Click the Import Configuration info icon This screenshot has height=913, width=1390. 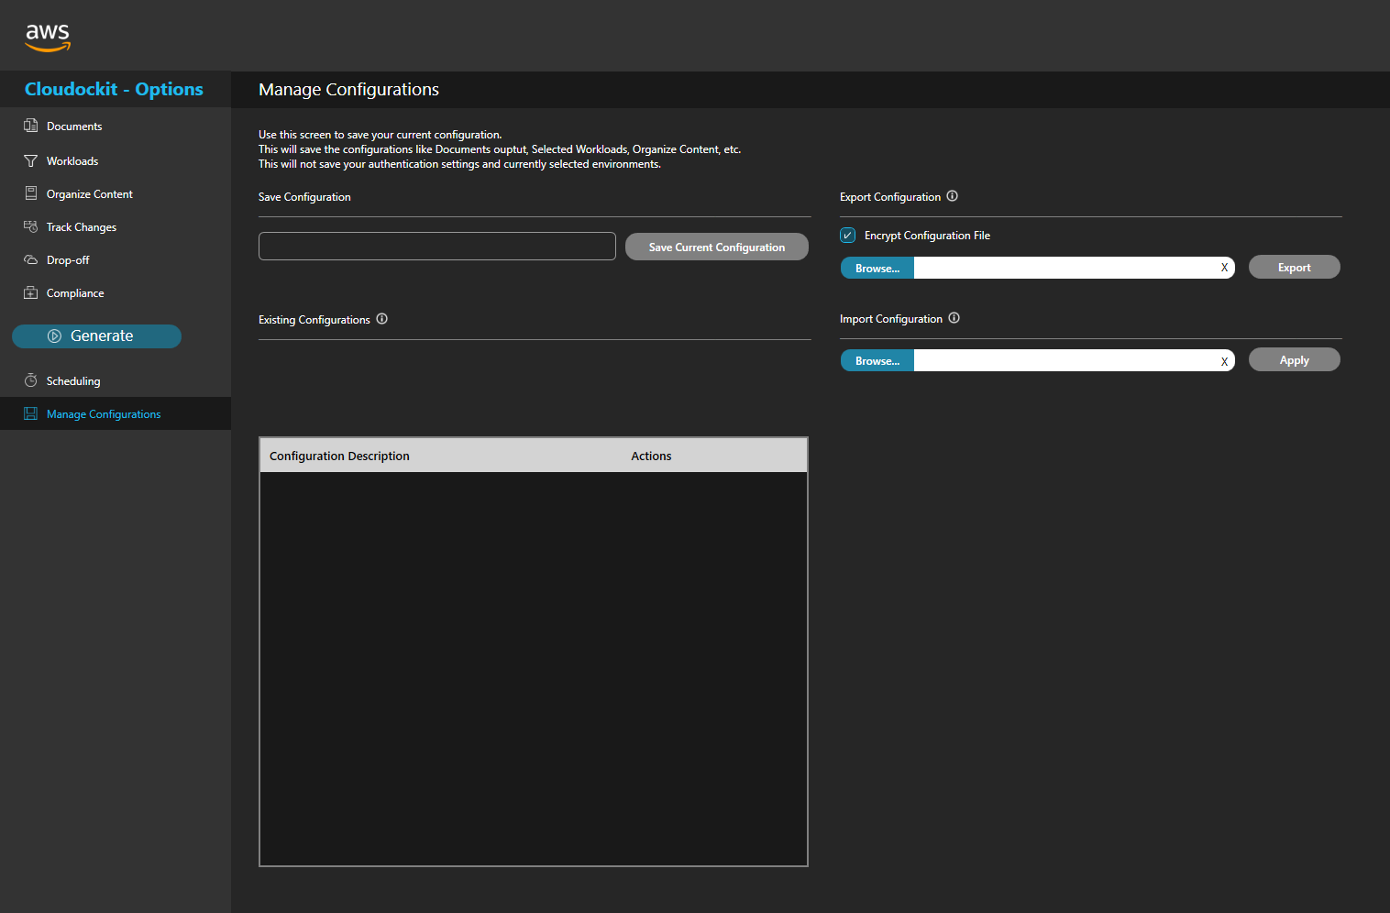(x=954, y=318)
